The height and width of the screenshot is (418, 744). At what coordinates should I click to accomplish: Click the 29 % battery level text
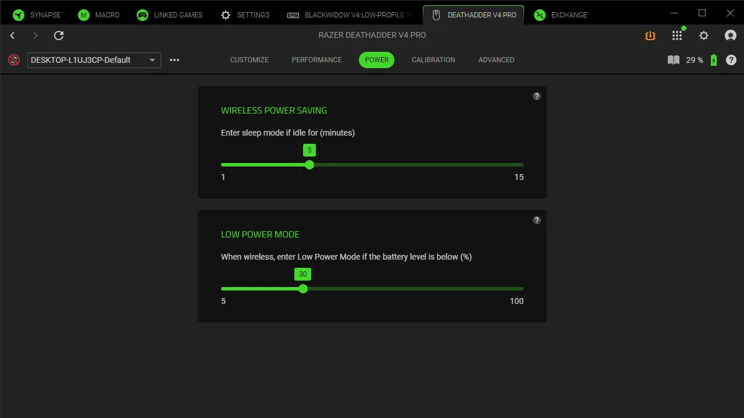pos(695,60)
